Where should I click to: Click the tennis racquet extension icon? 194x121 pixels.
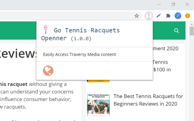tap(149, 16)
